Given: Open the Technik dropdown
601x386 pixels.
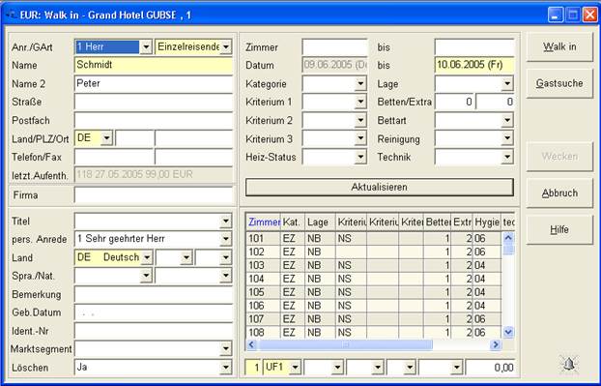Looking at the screenshot, I should (x=507, y=157).
